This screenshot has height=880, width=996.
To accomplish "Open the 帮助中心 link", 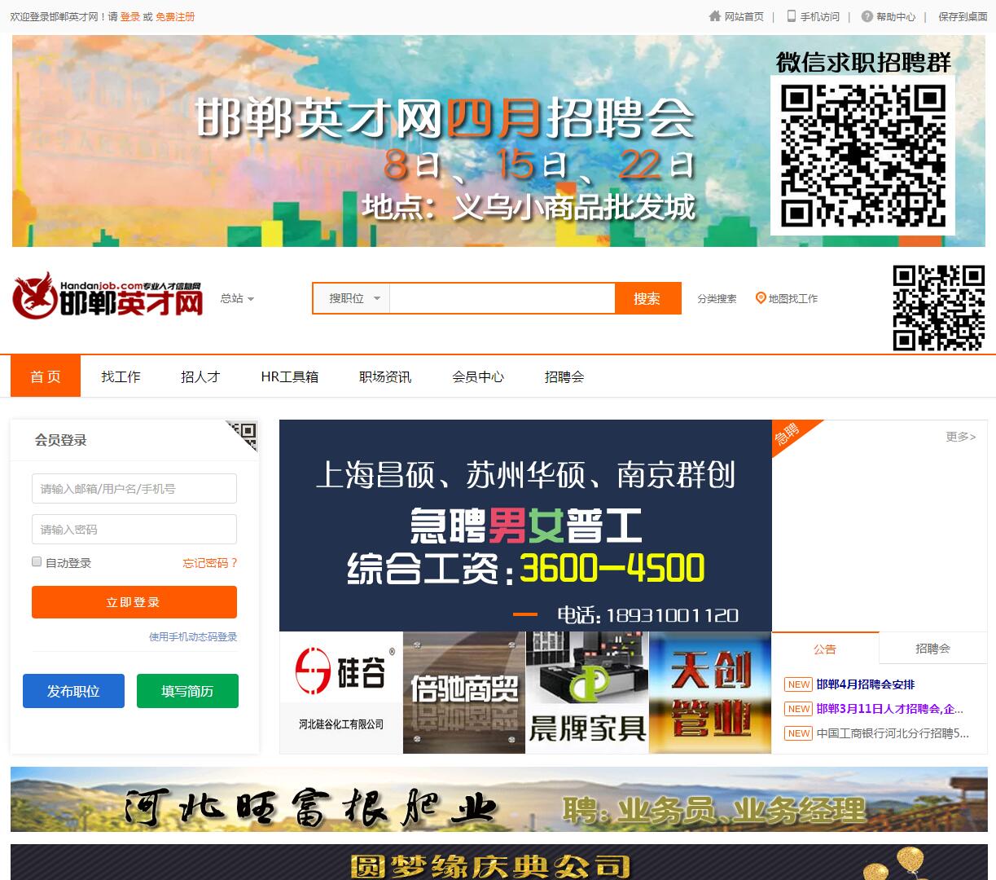I will point(896,16).
